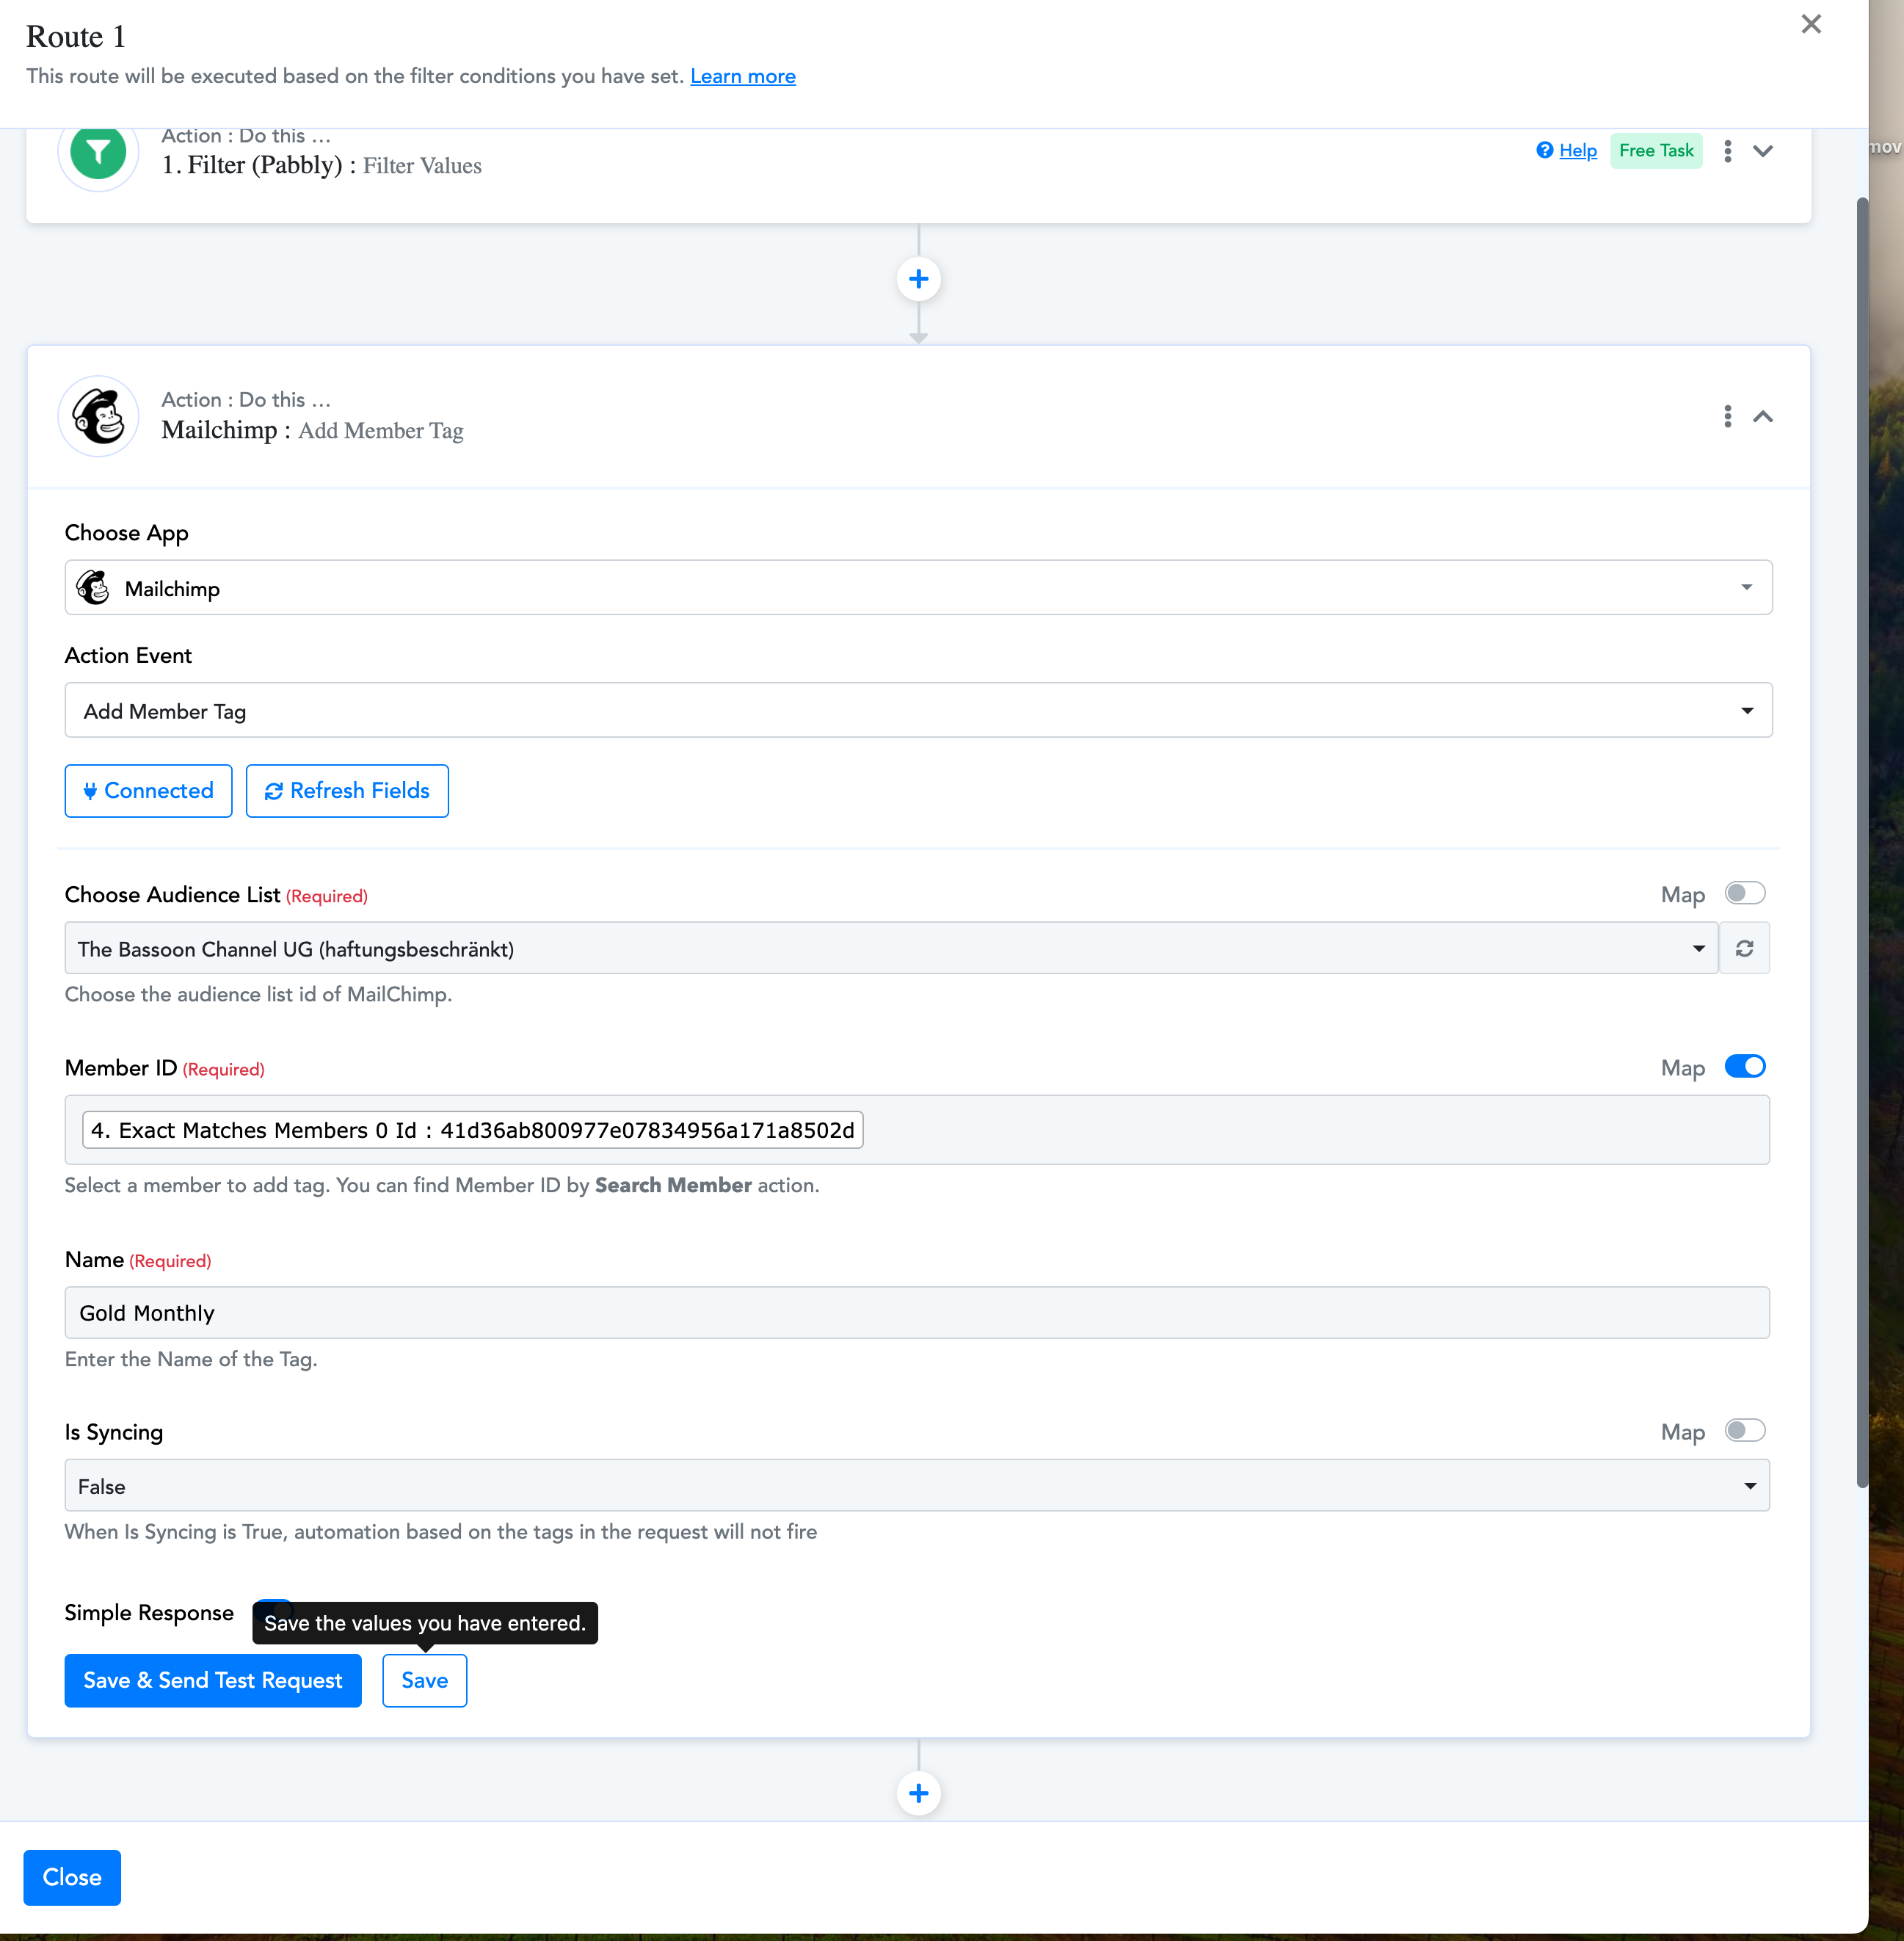Add a new step below the Mailchimp action
1904x1941 pixels.
(x=918, y=1793)
